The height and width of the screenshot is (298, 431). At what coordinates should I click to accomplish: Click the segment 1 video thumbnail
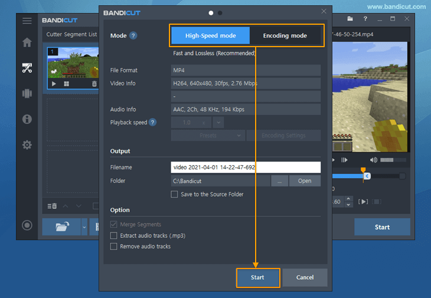(73, 63)
